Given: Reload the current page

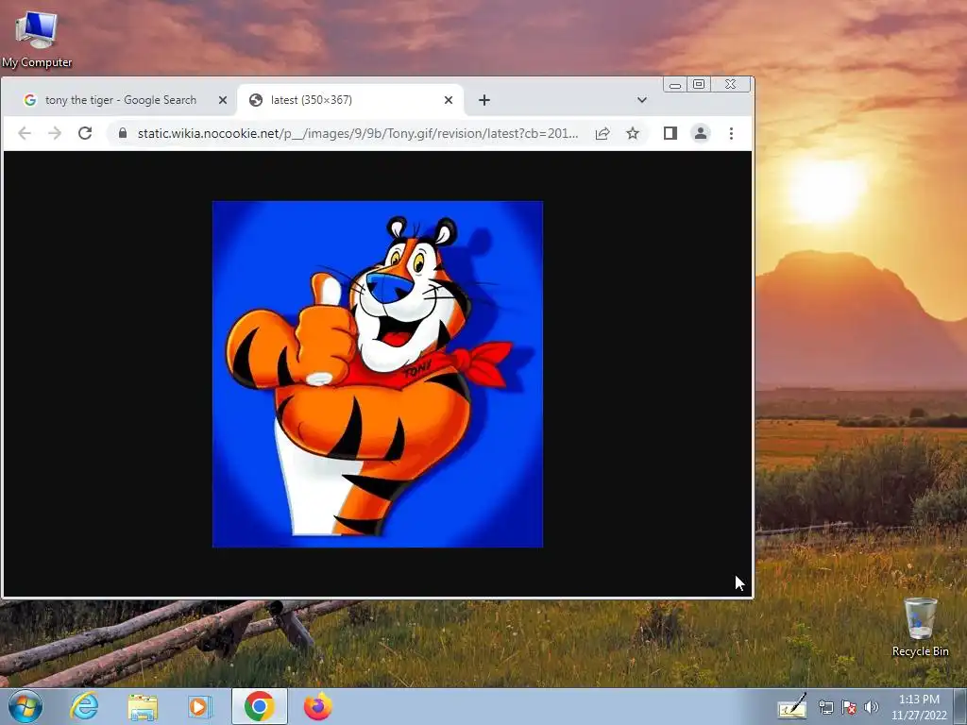Looking at the screenshot, I should point(85,133).
